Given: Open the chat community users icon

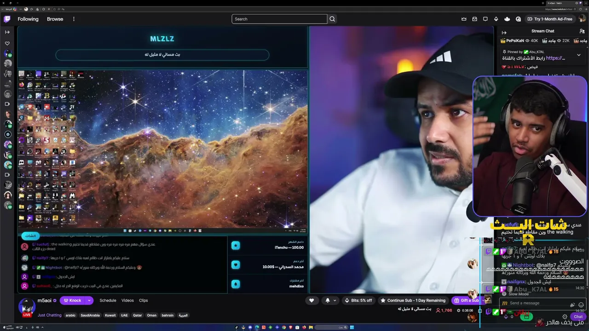Looking at the screenshot, I should [582, 31].
